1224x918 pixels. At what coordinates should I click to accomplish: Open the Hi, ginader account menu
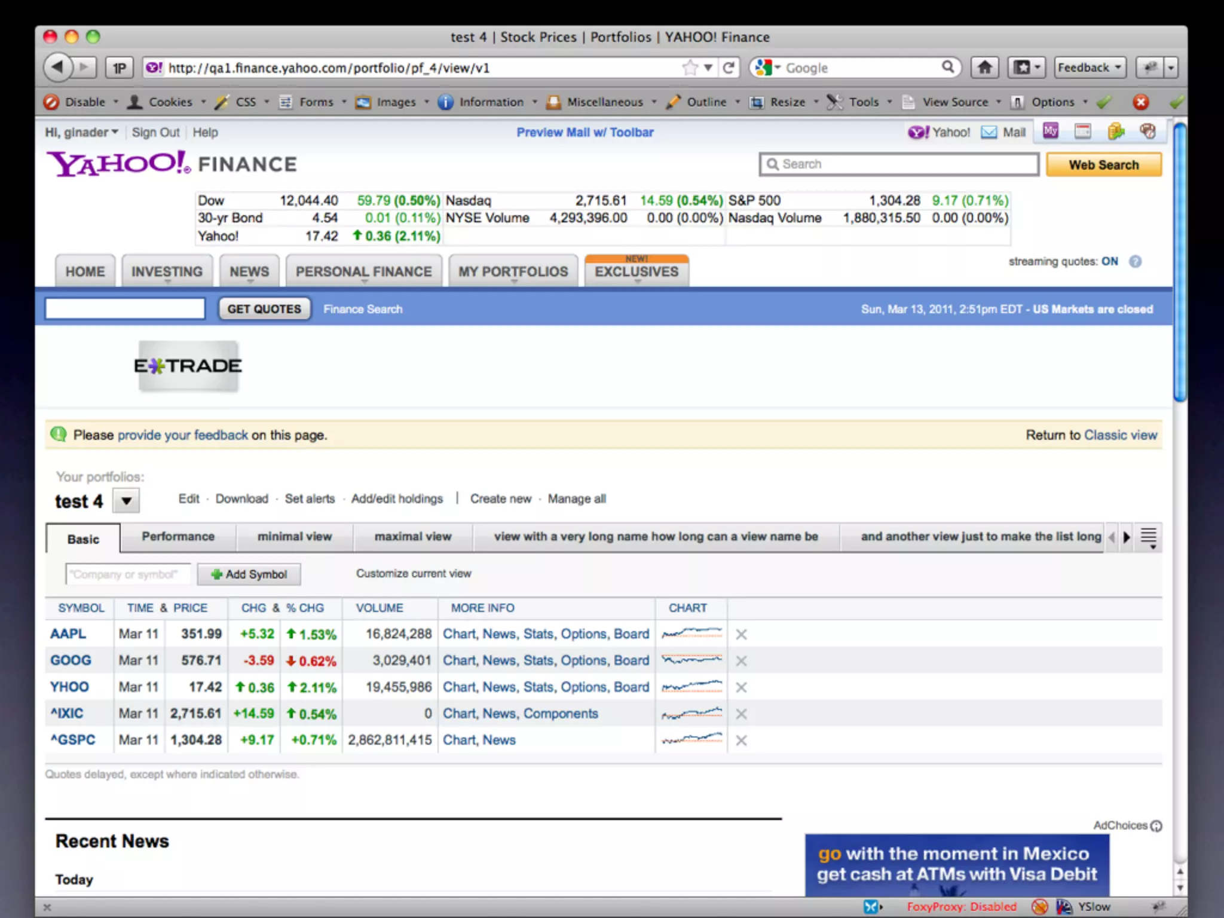[x=81, y=132]
